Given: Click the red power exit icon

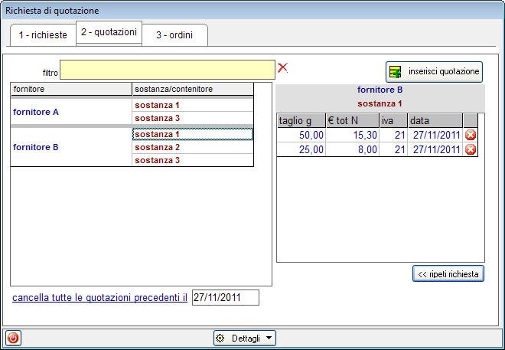Looking at the screenshot, I should pyautogui.click(x=13, y=338).
